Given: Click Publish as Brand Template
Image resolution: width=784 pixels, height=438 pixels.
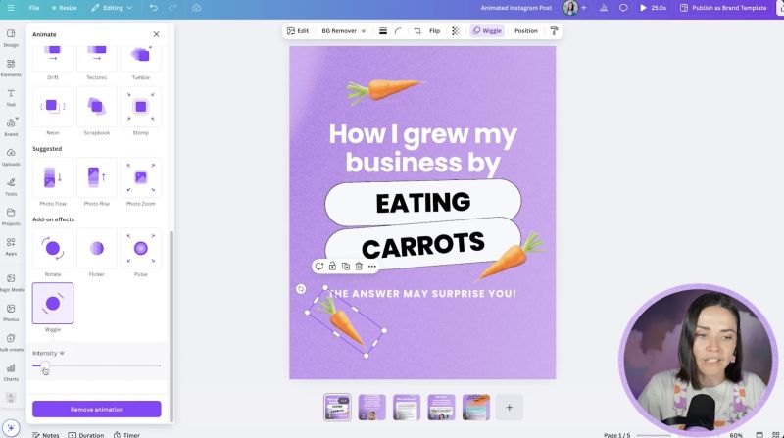Looking at the screenshot, I should tap(723, 8).
